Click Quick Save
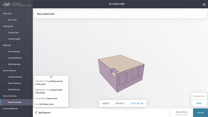The width and height of the screenshot is (208, 117). [x=182, y=113]
